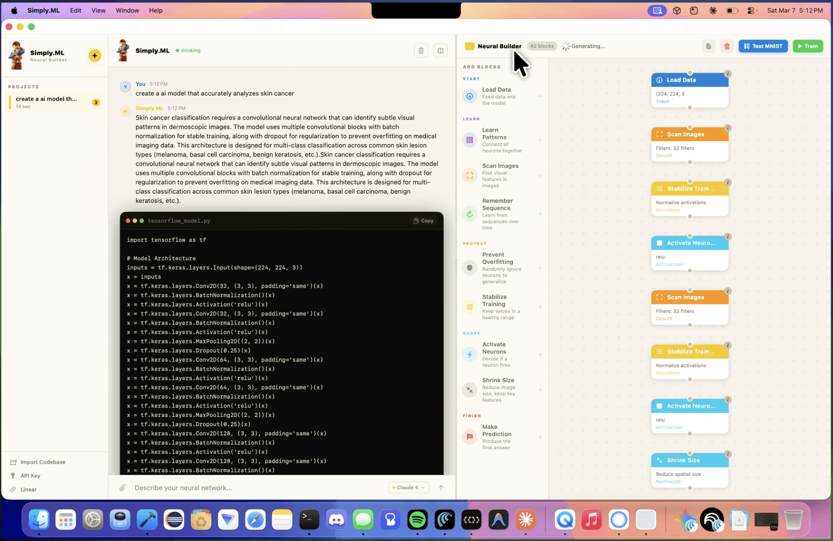Image resolution: width=833 pixels, height=541 pixels.
Task: Toggle info on the orange Scan Images block
Action: pyautogui.click(x=728, y=128)
